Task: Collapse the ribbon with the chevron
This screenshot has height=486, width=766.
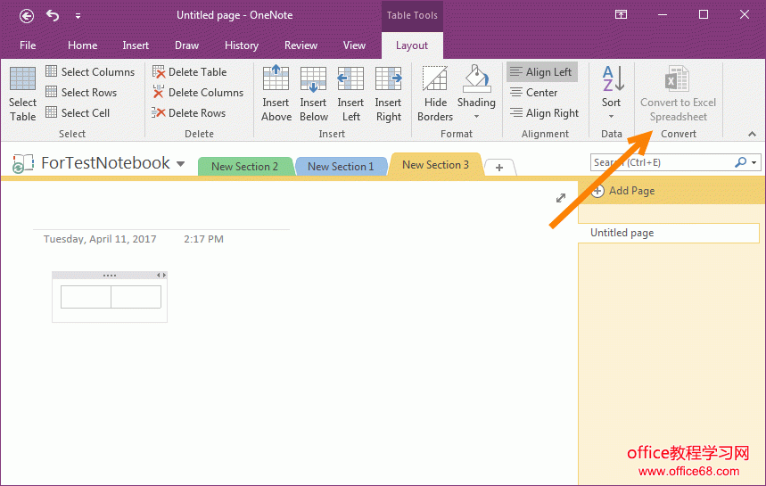Action: [x=752, y=134]
